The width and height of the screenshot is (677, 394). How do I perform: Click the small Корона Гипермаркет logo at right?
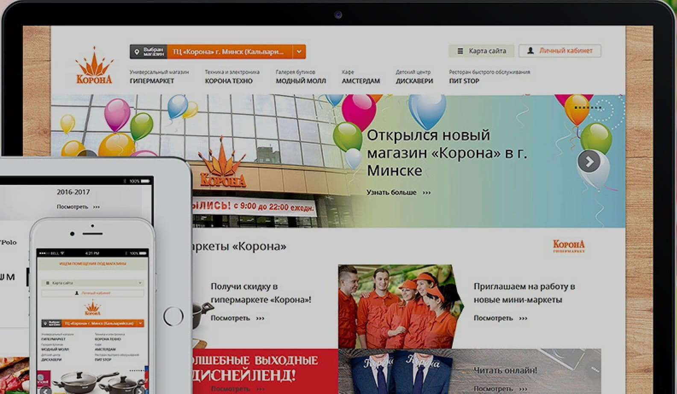(x=569, y=246)
